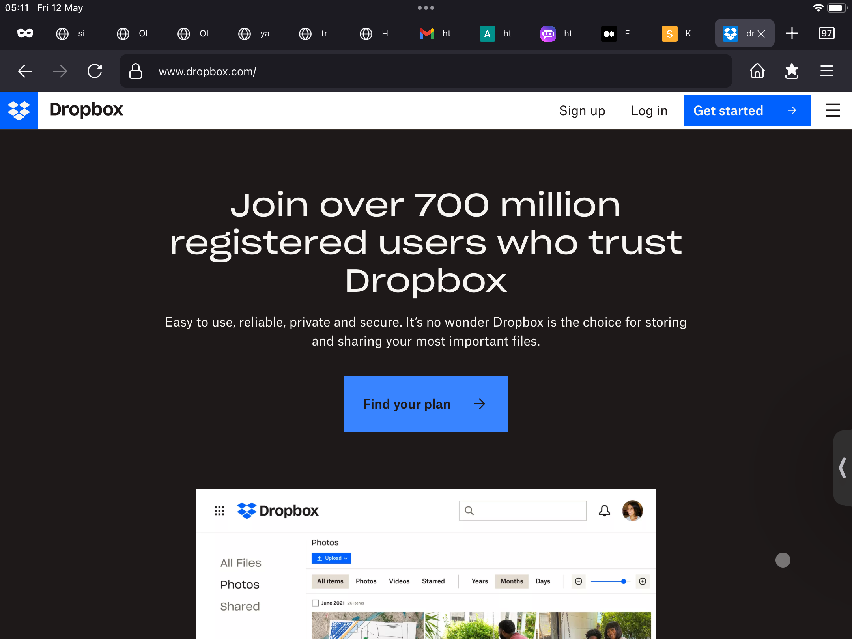This screenshot has height=639, width=852.
Task: Switch to the 'H' tab
Action: point(375,33)
